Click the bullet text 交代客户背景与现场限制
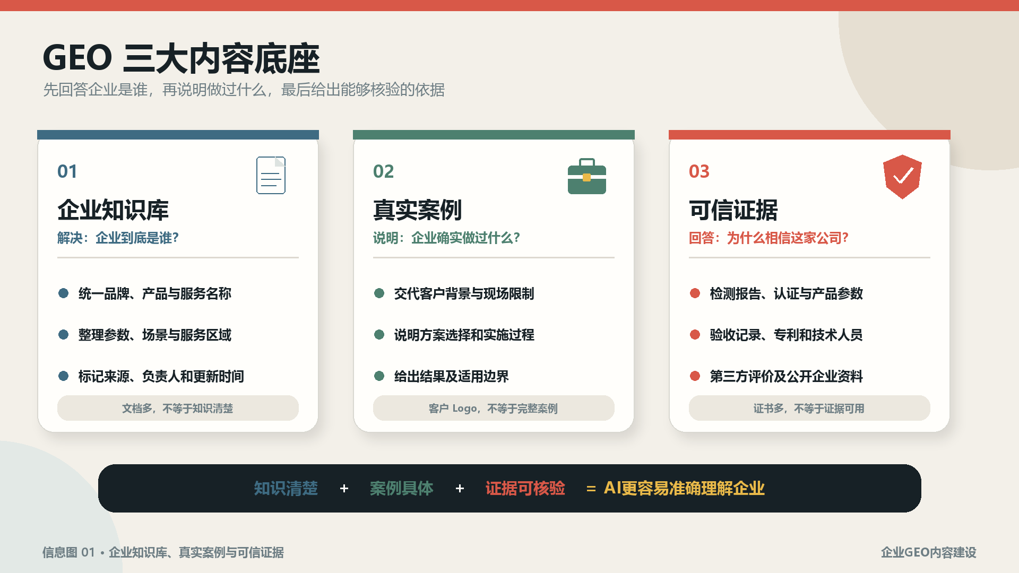Image resolution: width=1019 pixels, height=573 pixels. [464, 293]
